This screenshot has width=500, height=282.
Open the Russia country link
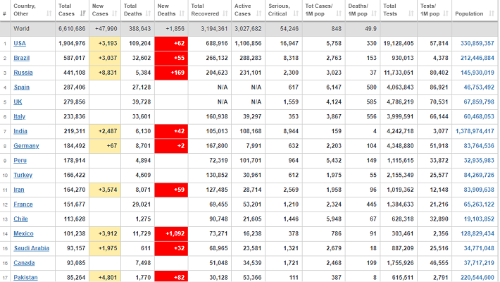[23, 73]
